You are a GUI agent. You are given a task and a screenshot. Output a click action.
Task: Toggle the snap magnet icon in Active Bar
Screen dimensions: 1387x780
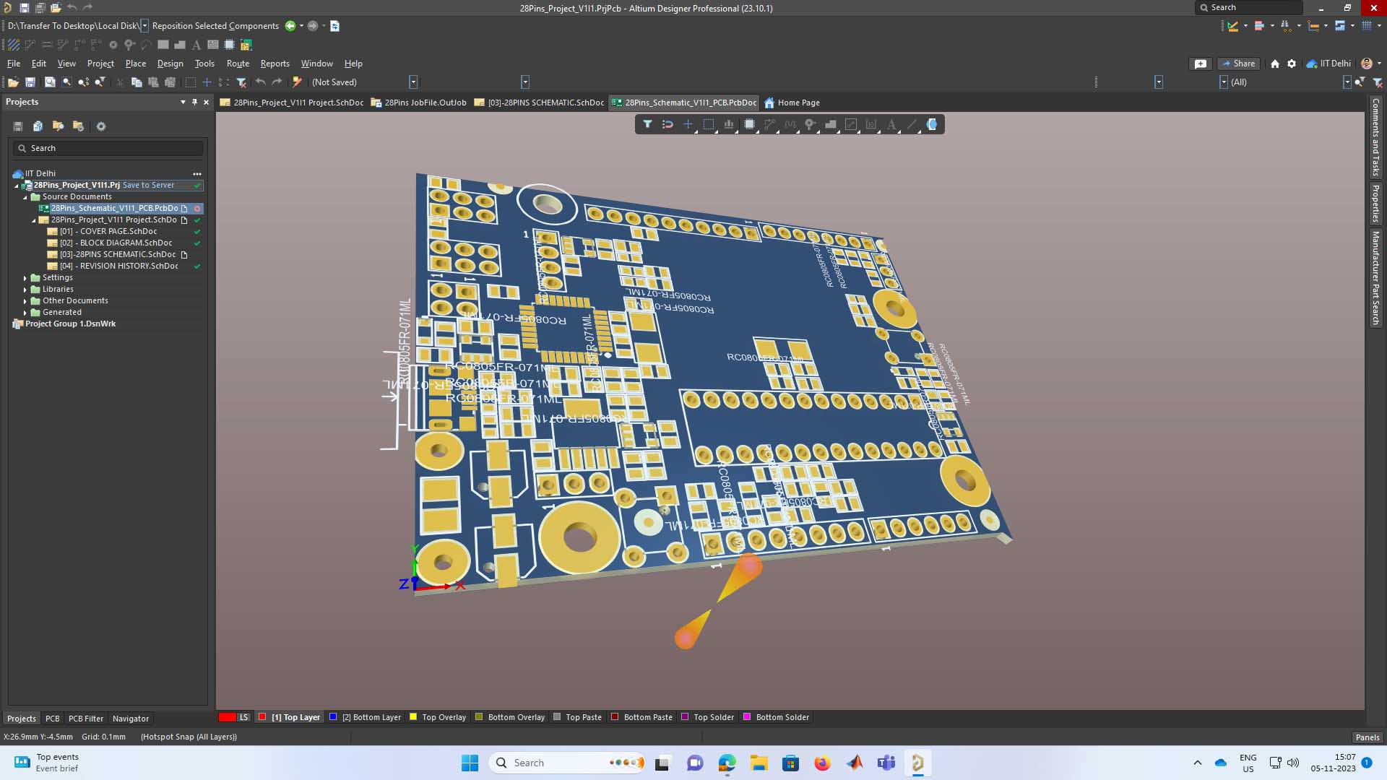pos(667,124)
